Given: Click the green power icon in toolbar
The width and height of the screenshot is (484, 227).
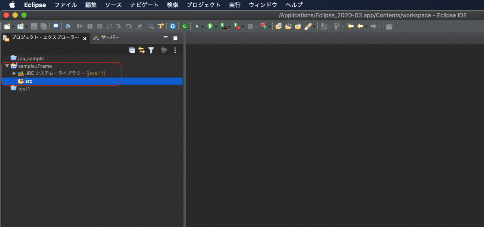Looking at the screenshot, I should pos(185,26).
